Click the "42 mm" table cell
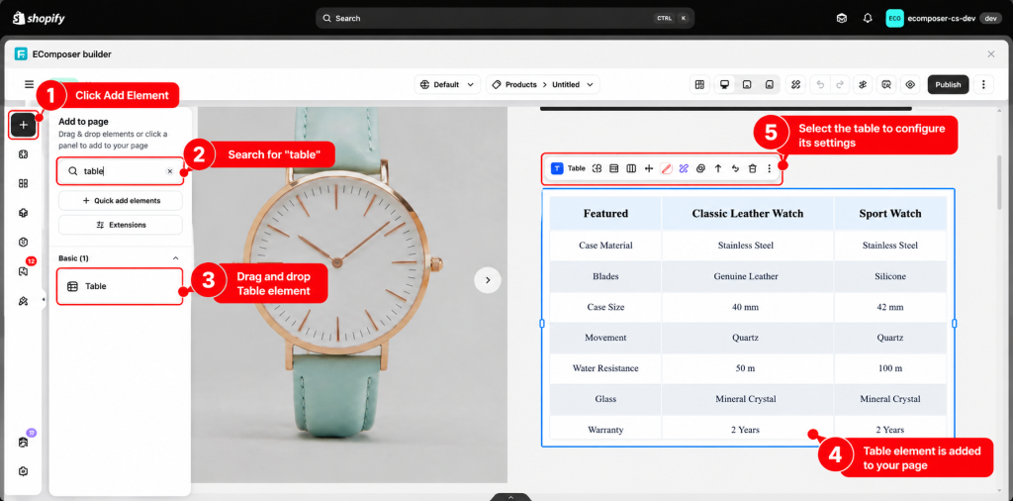1013x501 pixels. click(x=890, y=307)
